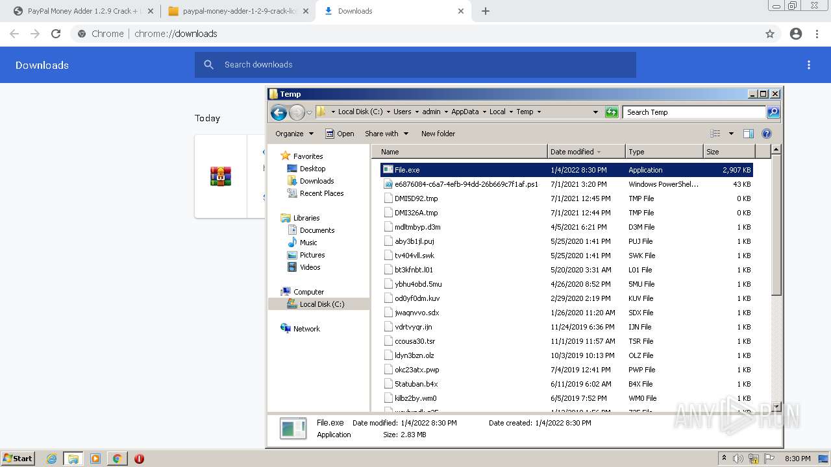The width and height of the screenshot is (831, 467).
Task: Click the WinRAR archive download thumbnail
Action: [221, 176]
